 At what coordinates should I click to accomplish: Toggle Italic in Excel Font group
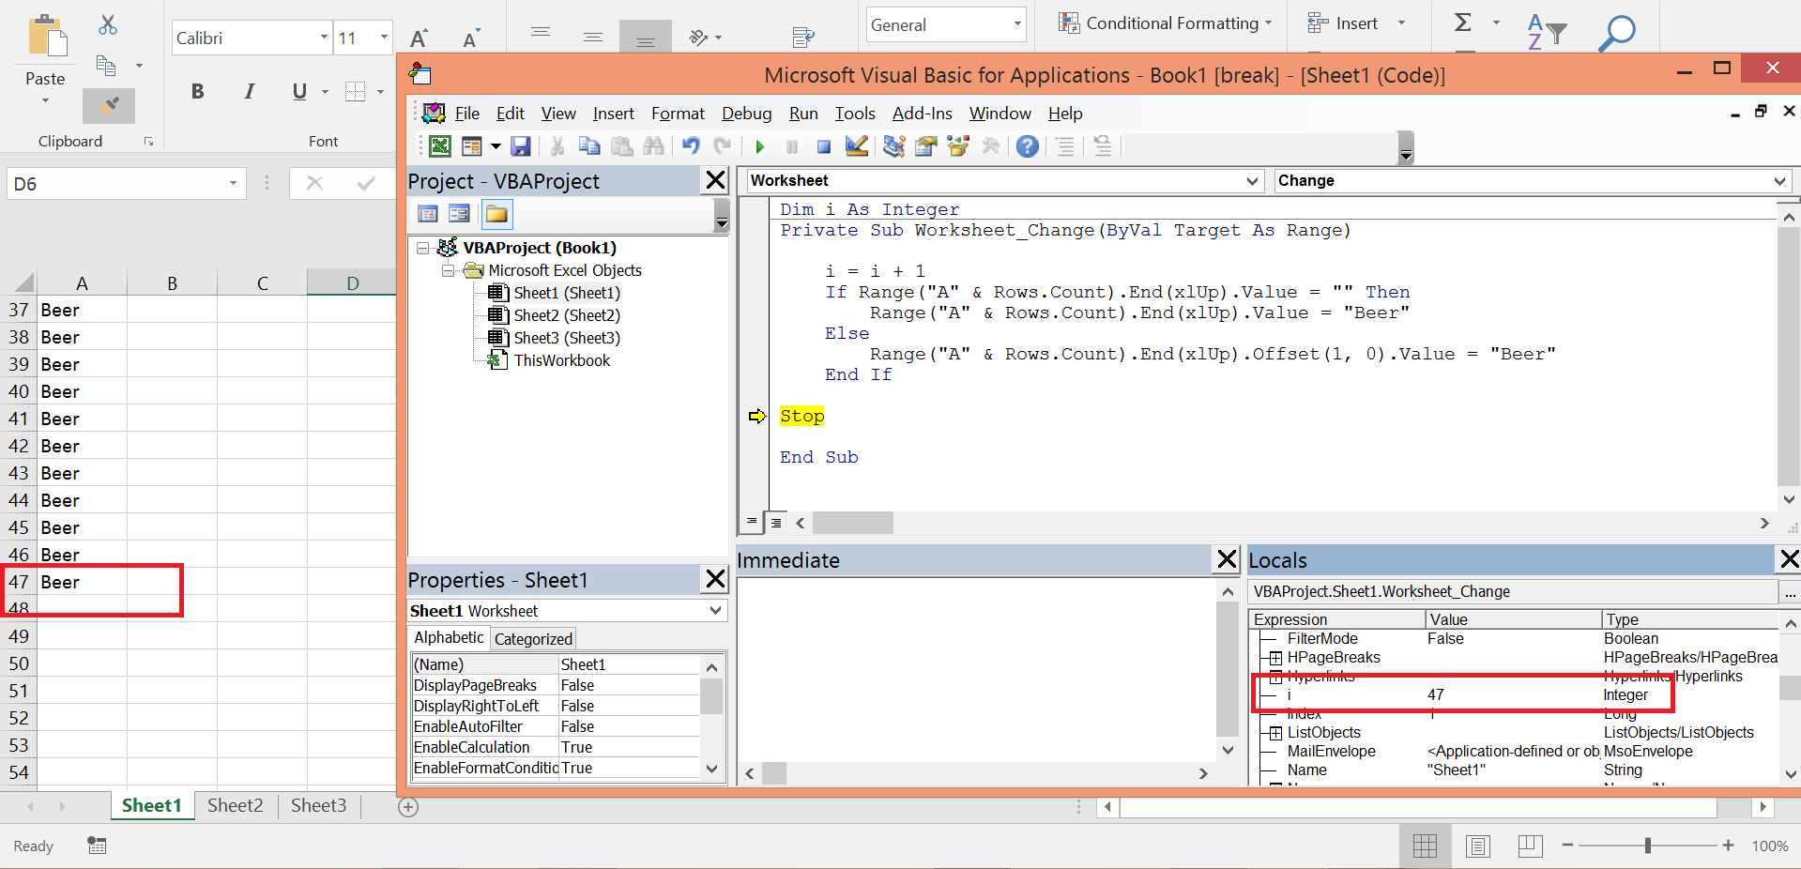click(x=249, y=91)
